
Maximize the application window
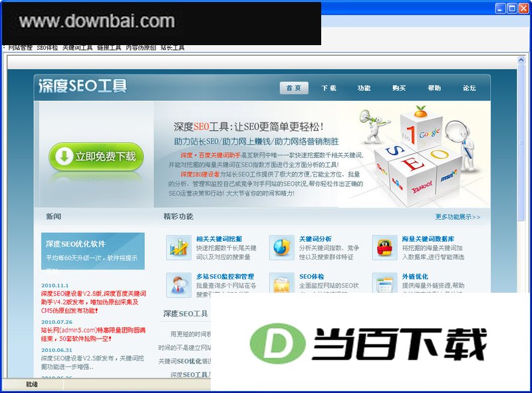point(512,8)
